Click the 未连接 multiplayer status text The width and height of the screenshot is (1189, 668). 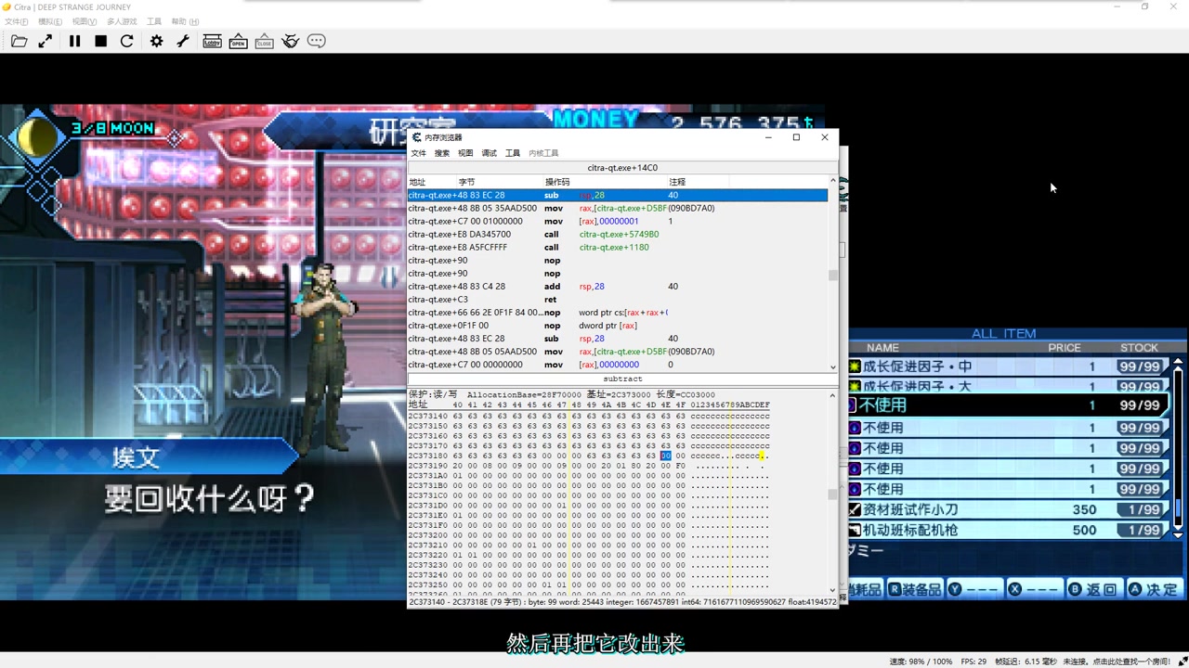pyautogui.click(x=1117, y=662)
